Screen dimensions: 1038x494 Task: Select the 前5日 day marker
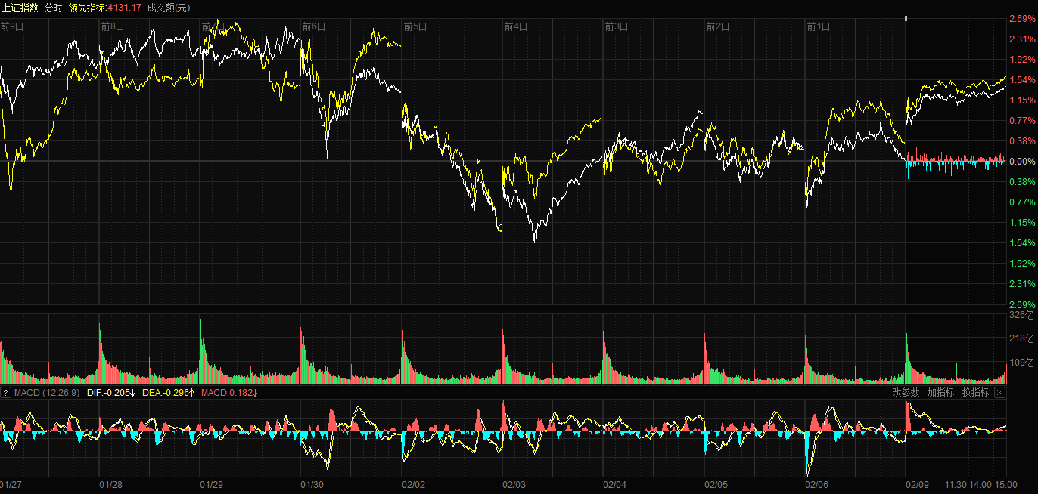pos(415,26)
